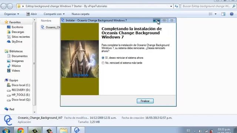Click the Forward navigation button

click(x=10, y=6)
